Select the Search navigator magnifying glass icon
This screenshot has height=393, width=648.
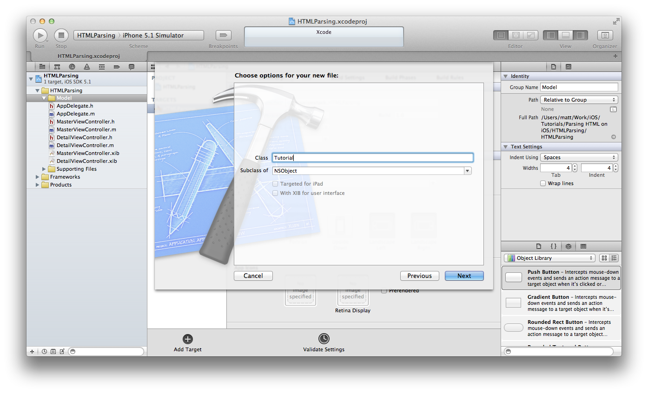click(x=72, y=66)
